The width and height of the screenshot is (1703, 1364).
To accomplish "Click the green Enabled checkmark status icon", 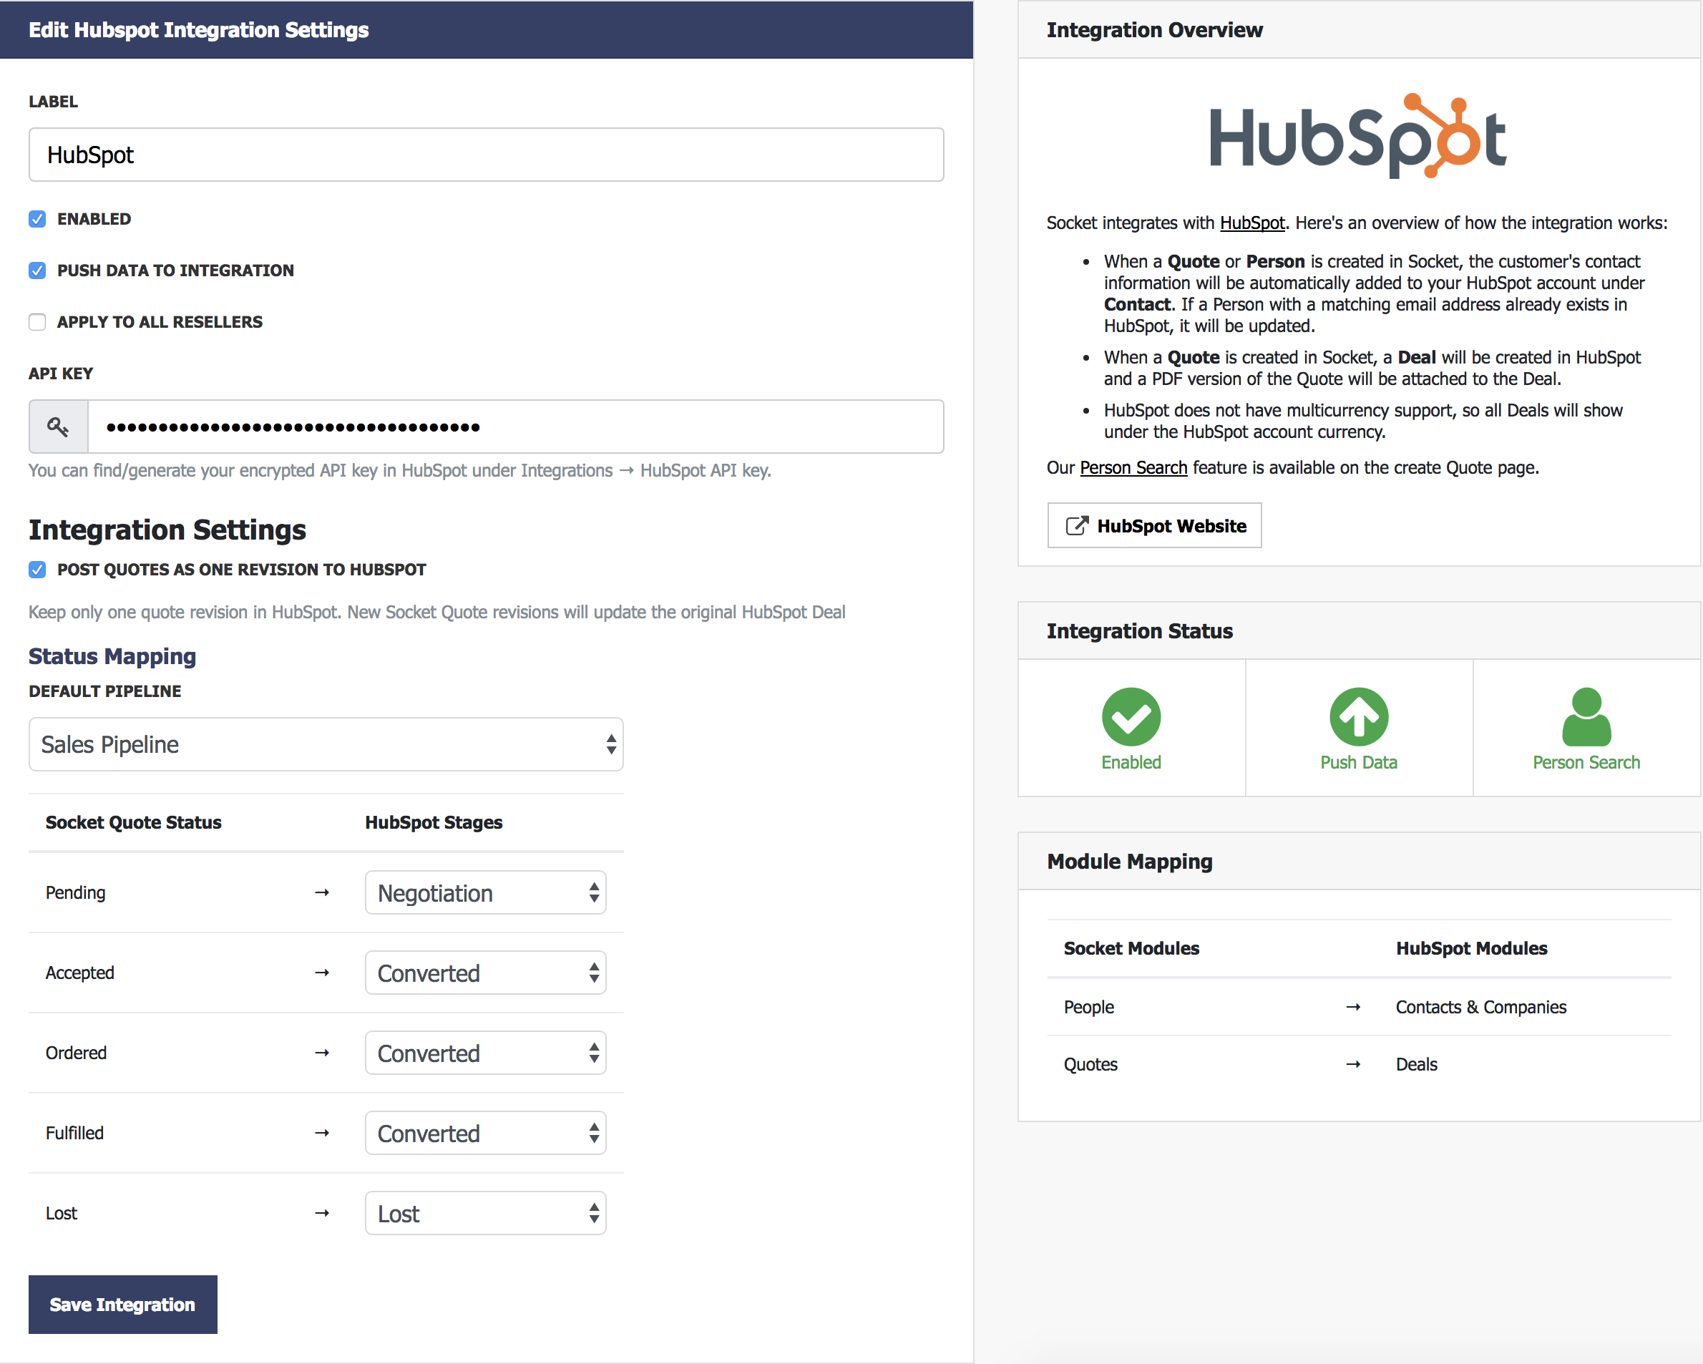I will pos(1131,716).
